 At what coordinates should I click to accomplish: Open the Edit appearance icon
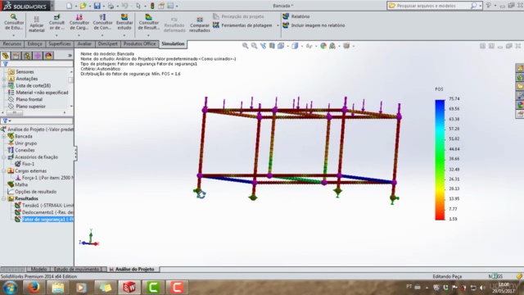click(323, 46)
